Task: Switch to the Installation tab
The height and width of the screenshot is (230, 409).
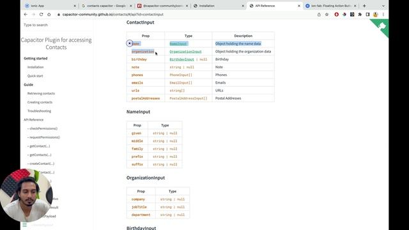Action: [x=219, y=6]
